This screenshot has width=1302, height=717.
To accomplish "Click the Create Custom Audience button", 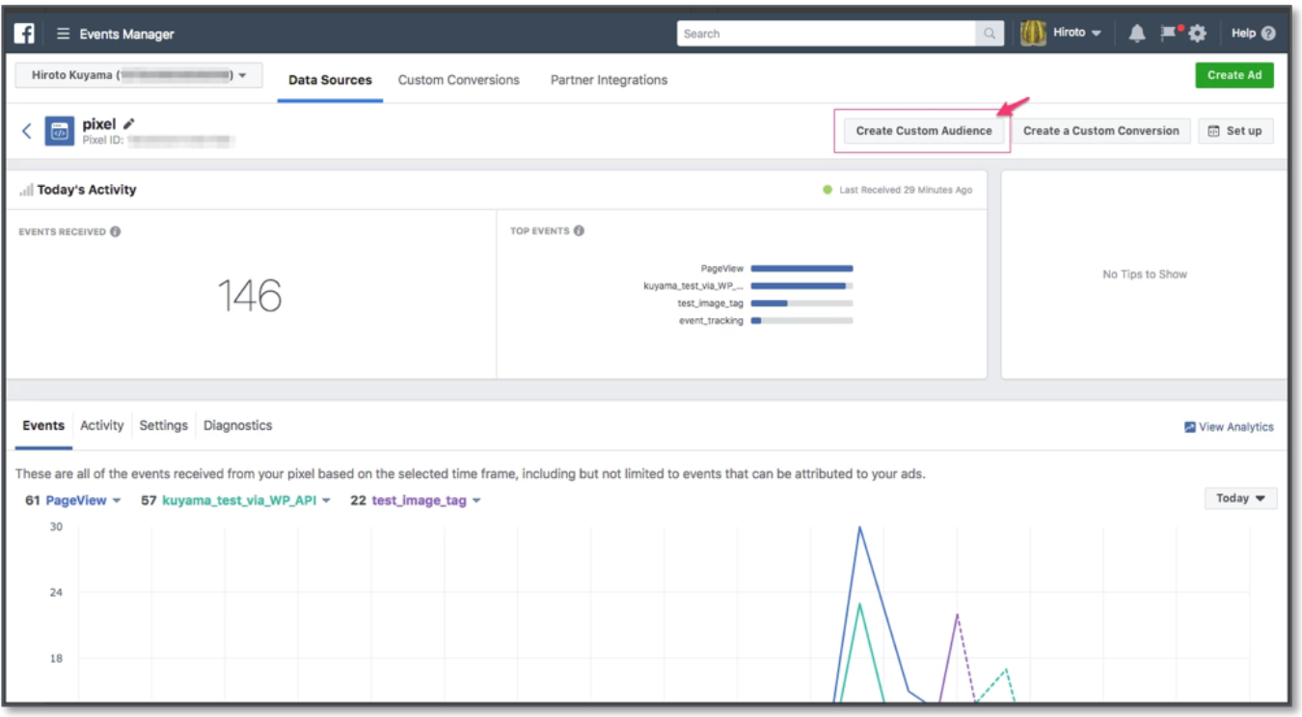I will [x=923, y=131].
